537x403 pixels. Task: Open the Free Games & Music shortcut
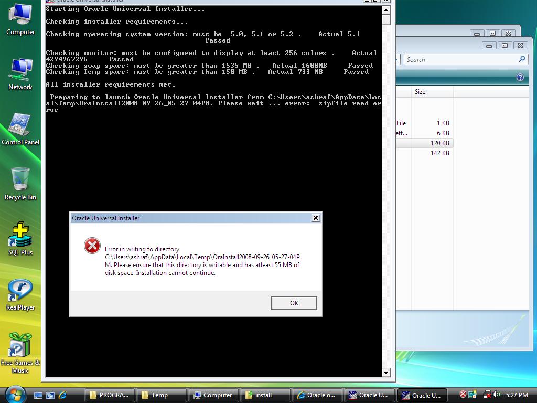(x=20, y=353)
